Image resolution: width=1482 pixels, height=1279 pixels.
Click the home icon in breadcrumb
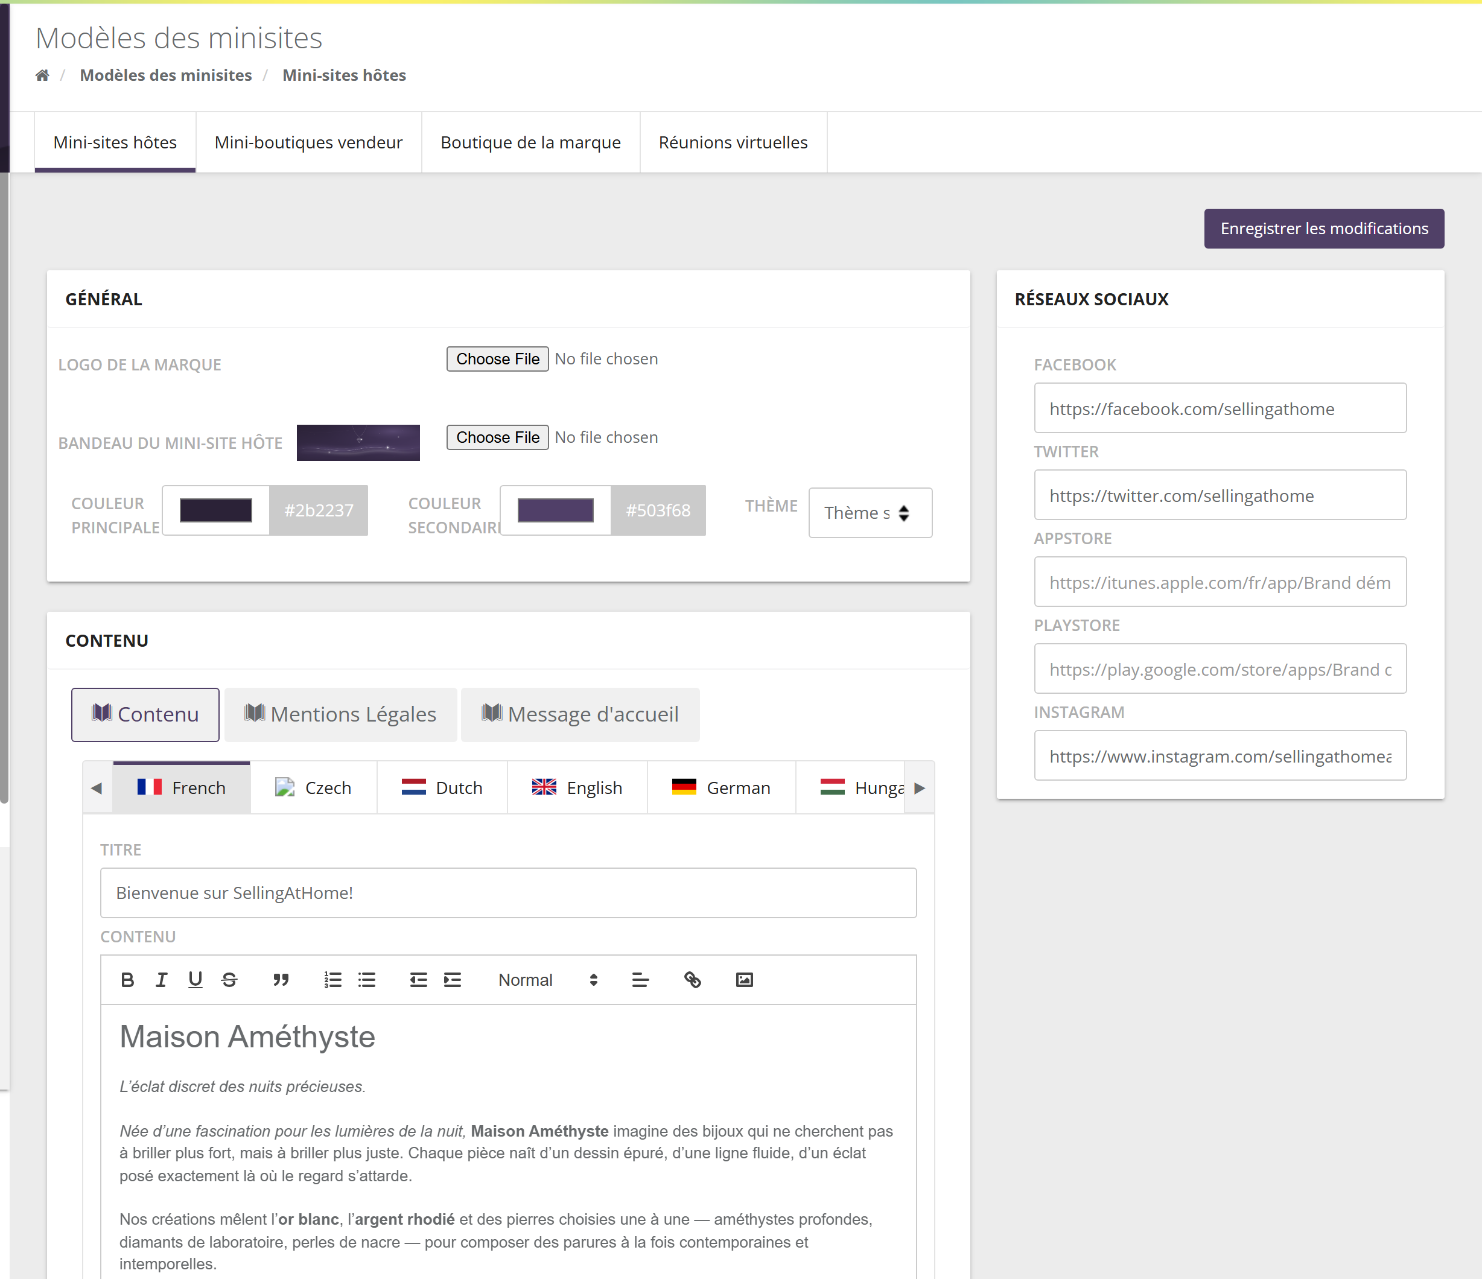(x=42, y=75)
